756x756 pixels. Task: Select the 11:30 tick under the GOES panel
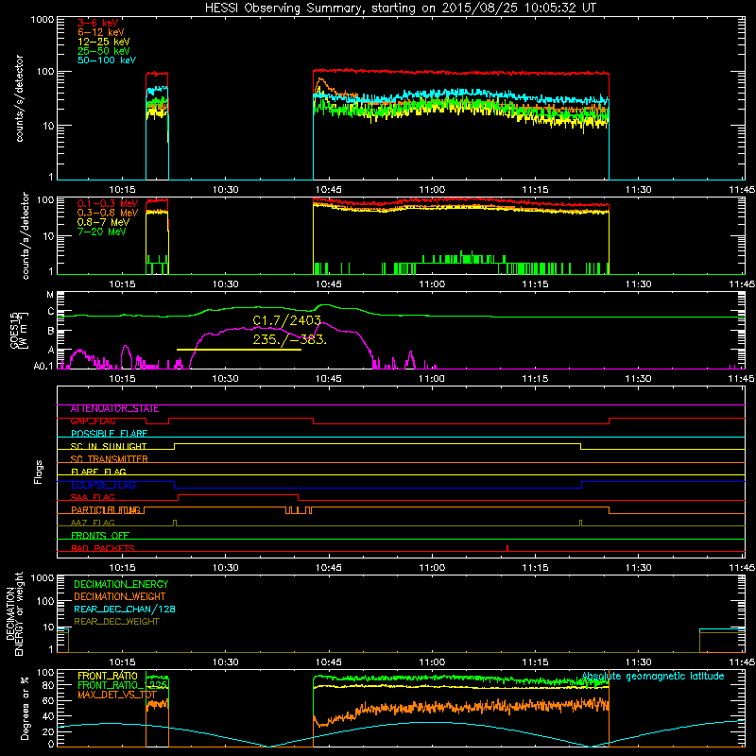tap(639, 379)
